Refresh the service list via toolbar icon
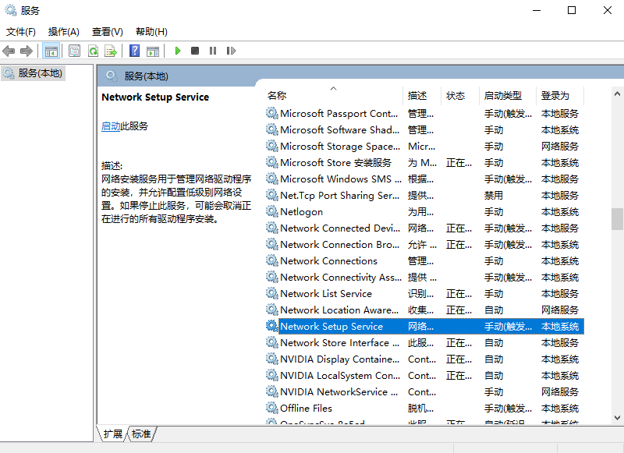The width and height of the screenshot is (624, 453). (94, 51)
